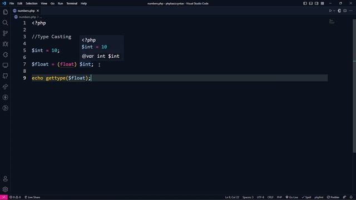This screenshot has height=200, width=356.
Task: Click the remote window indicator in status bar
Action: tap(4, 197)
